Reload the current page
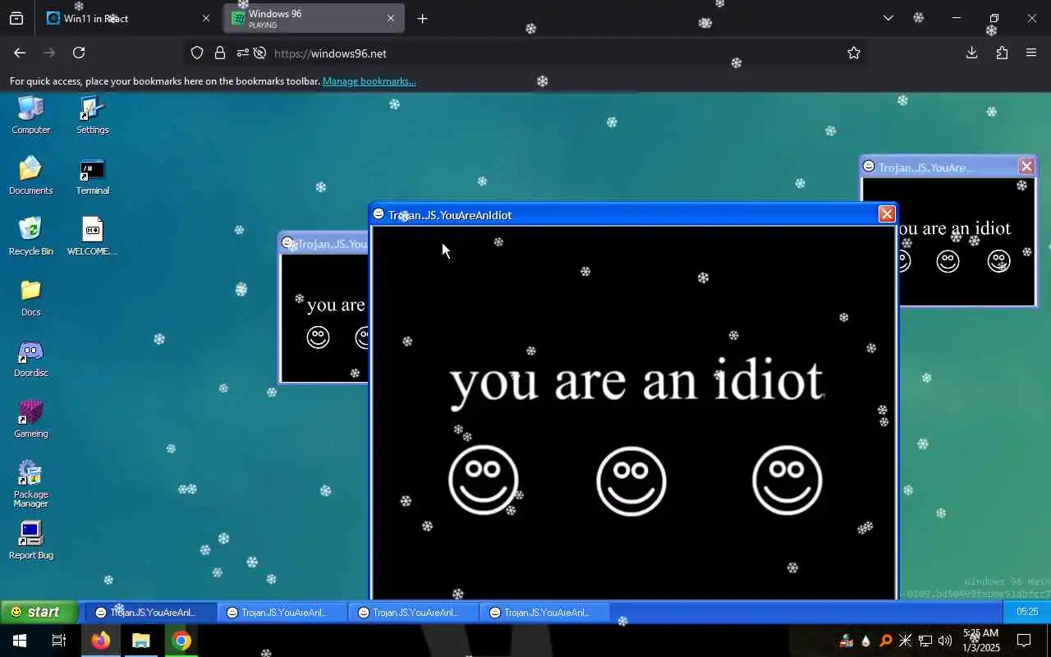 pos(79,53)
